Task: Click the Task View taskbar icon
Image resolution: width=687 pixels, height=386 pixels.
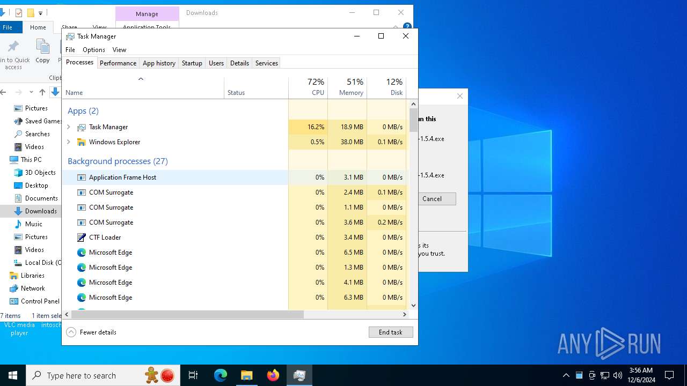Action: click(x=193, y=375)
